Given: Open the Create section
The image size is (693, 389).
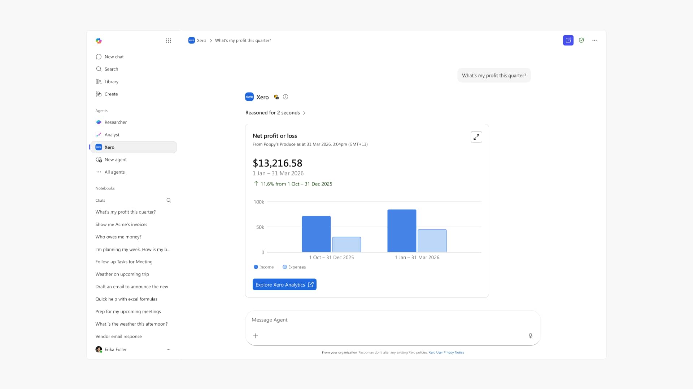Looking at the screenshot, I should click(134, 94).
